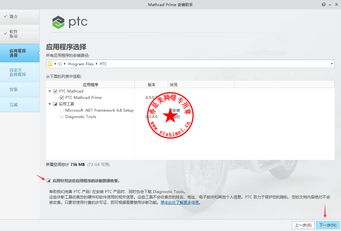Click the 下一步(N) button
This screenshot has height=231, width=341.
pos(328,225)
